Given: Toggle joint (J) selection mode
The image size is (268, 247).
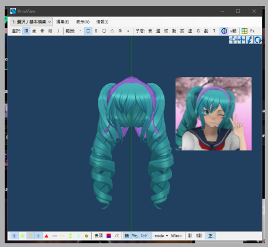Looking at the screenshot, I should tap(58, 31).
